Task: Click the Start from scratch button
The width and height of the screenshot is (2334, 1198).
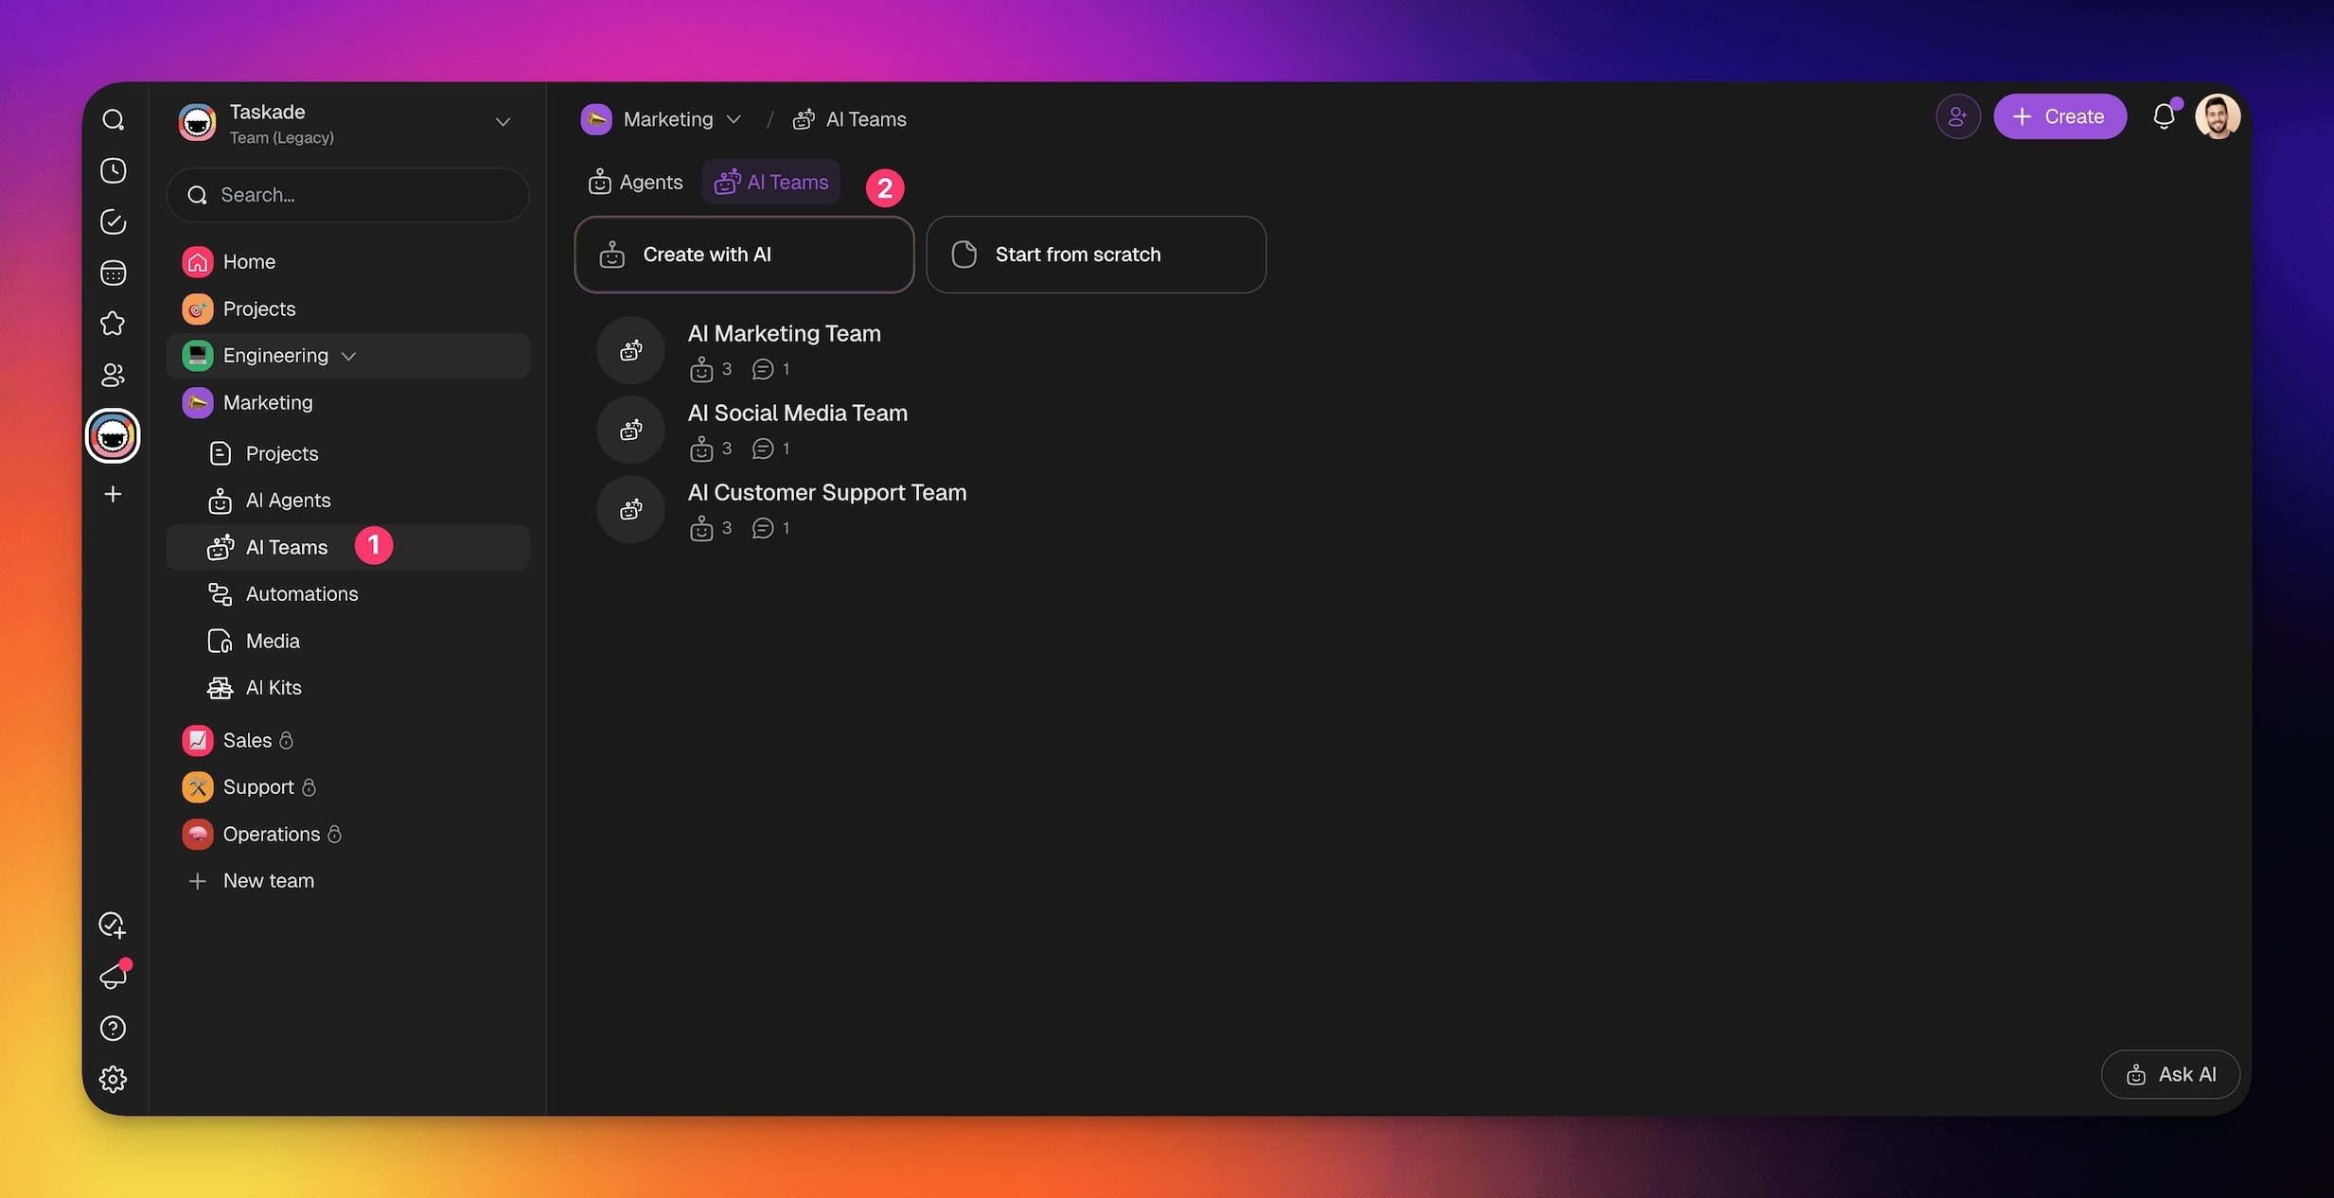Action: [x=1095, y=255]
